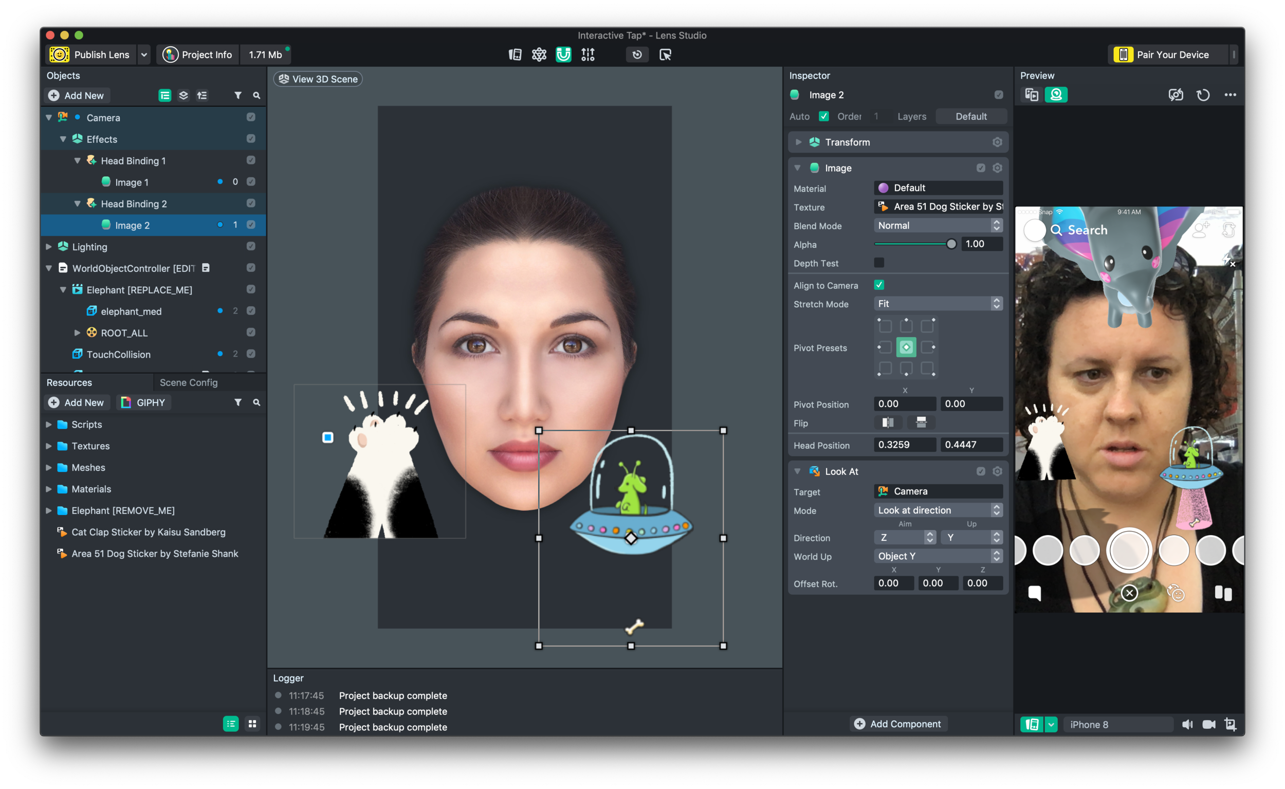1285x789 pixels.
Task: Switch to the Resources tab
Action: 69,382
